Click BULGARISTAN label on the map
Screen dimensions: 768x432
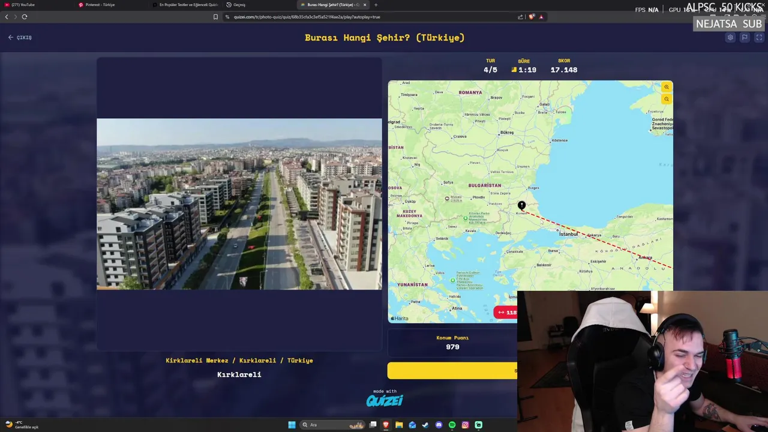(485, 185)
